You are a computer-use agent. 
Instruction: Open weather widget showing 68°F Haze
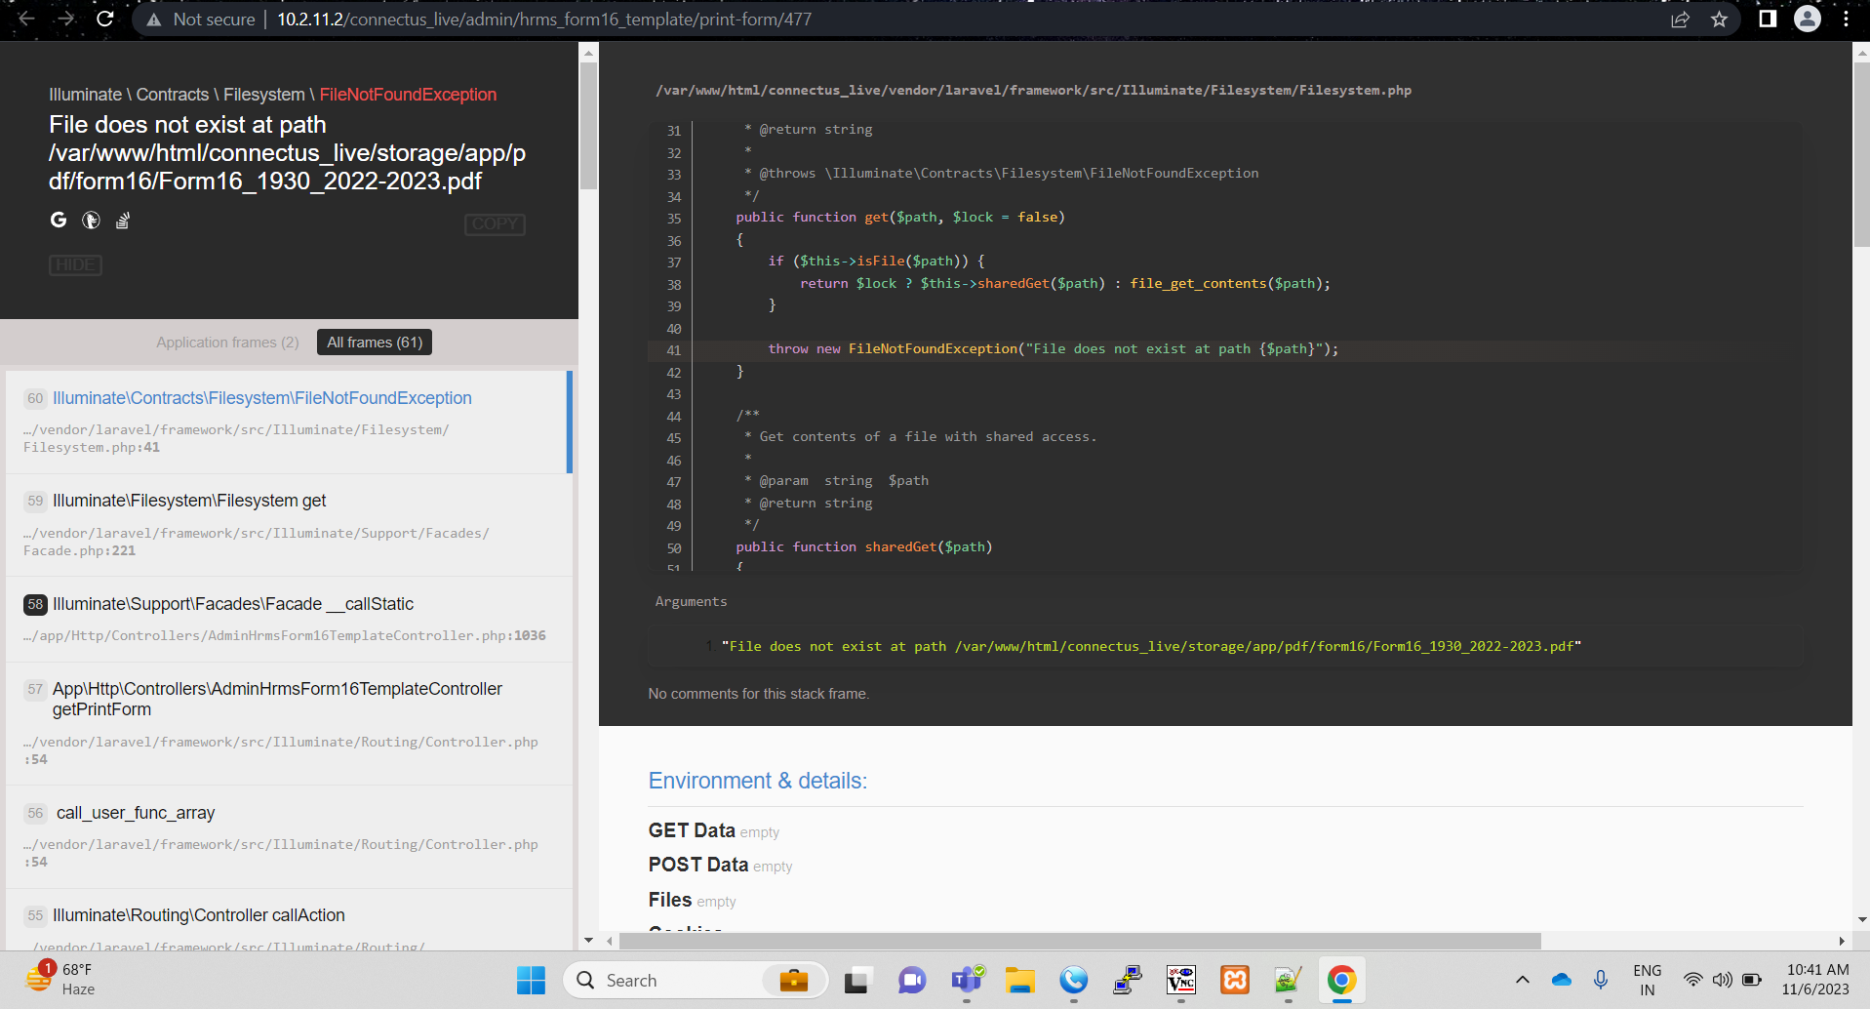(60, 979)
